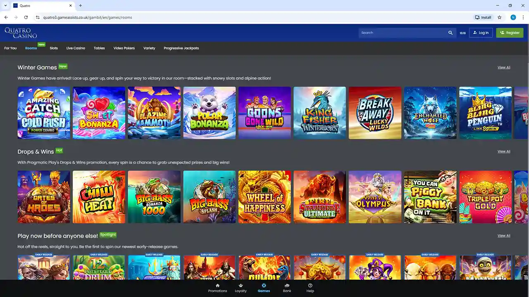Viewport: 529px width, 297px height.
Task: Click View All for Winter Games
Action: (x=503, y=68)
